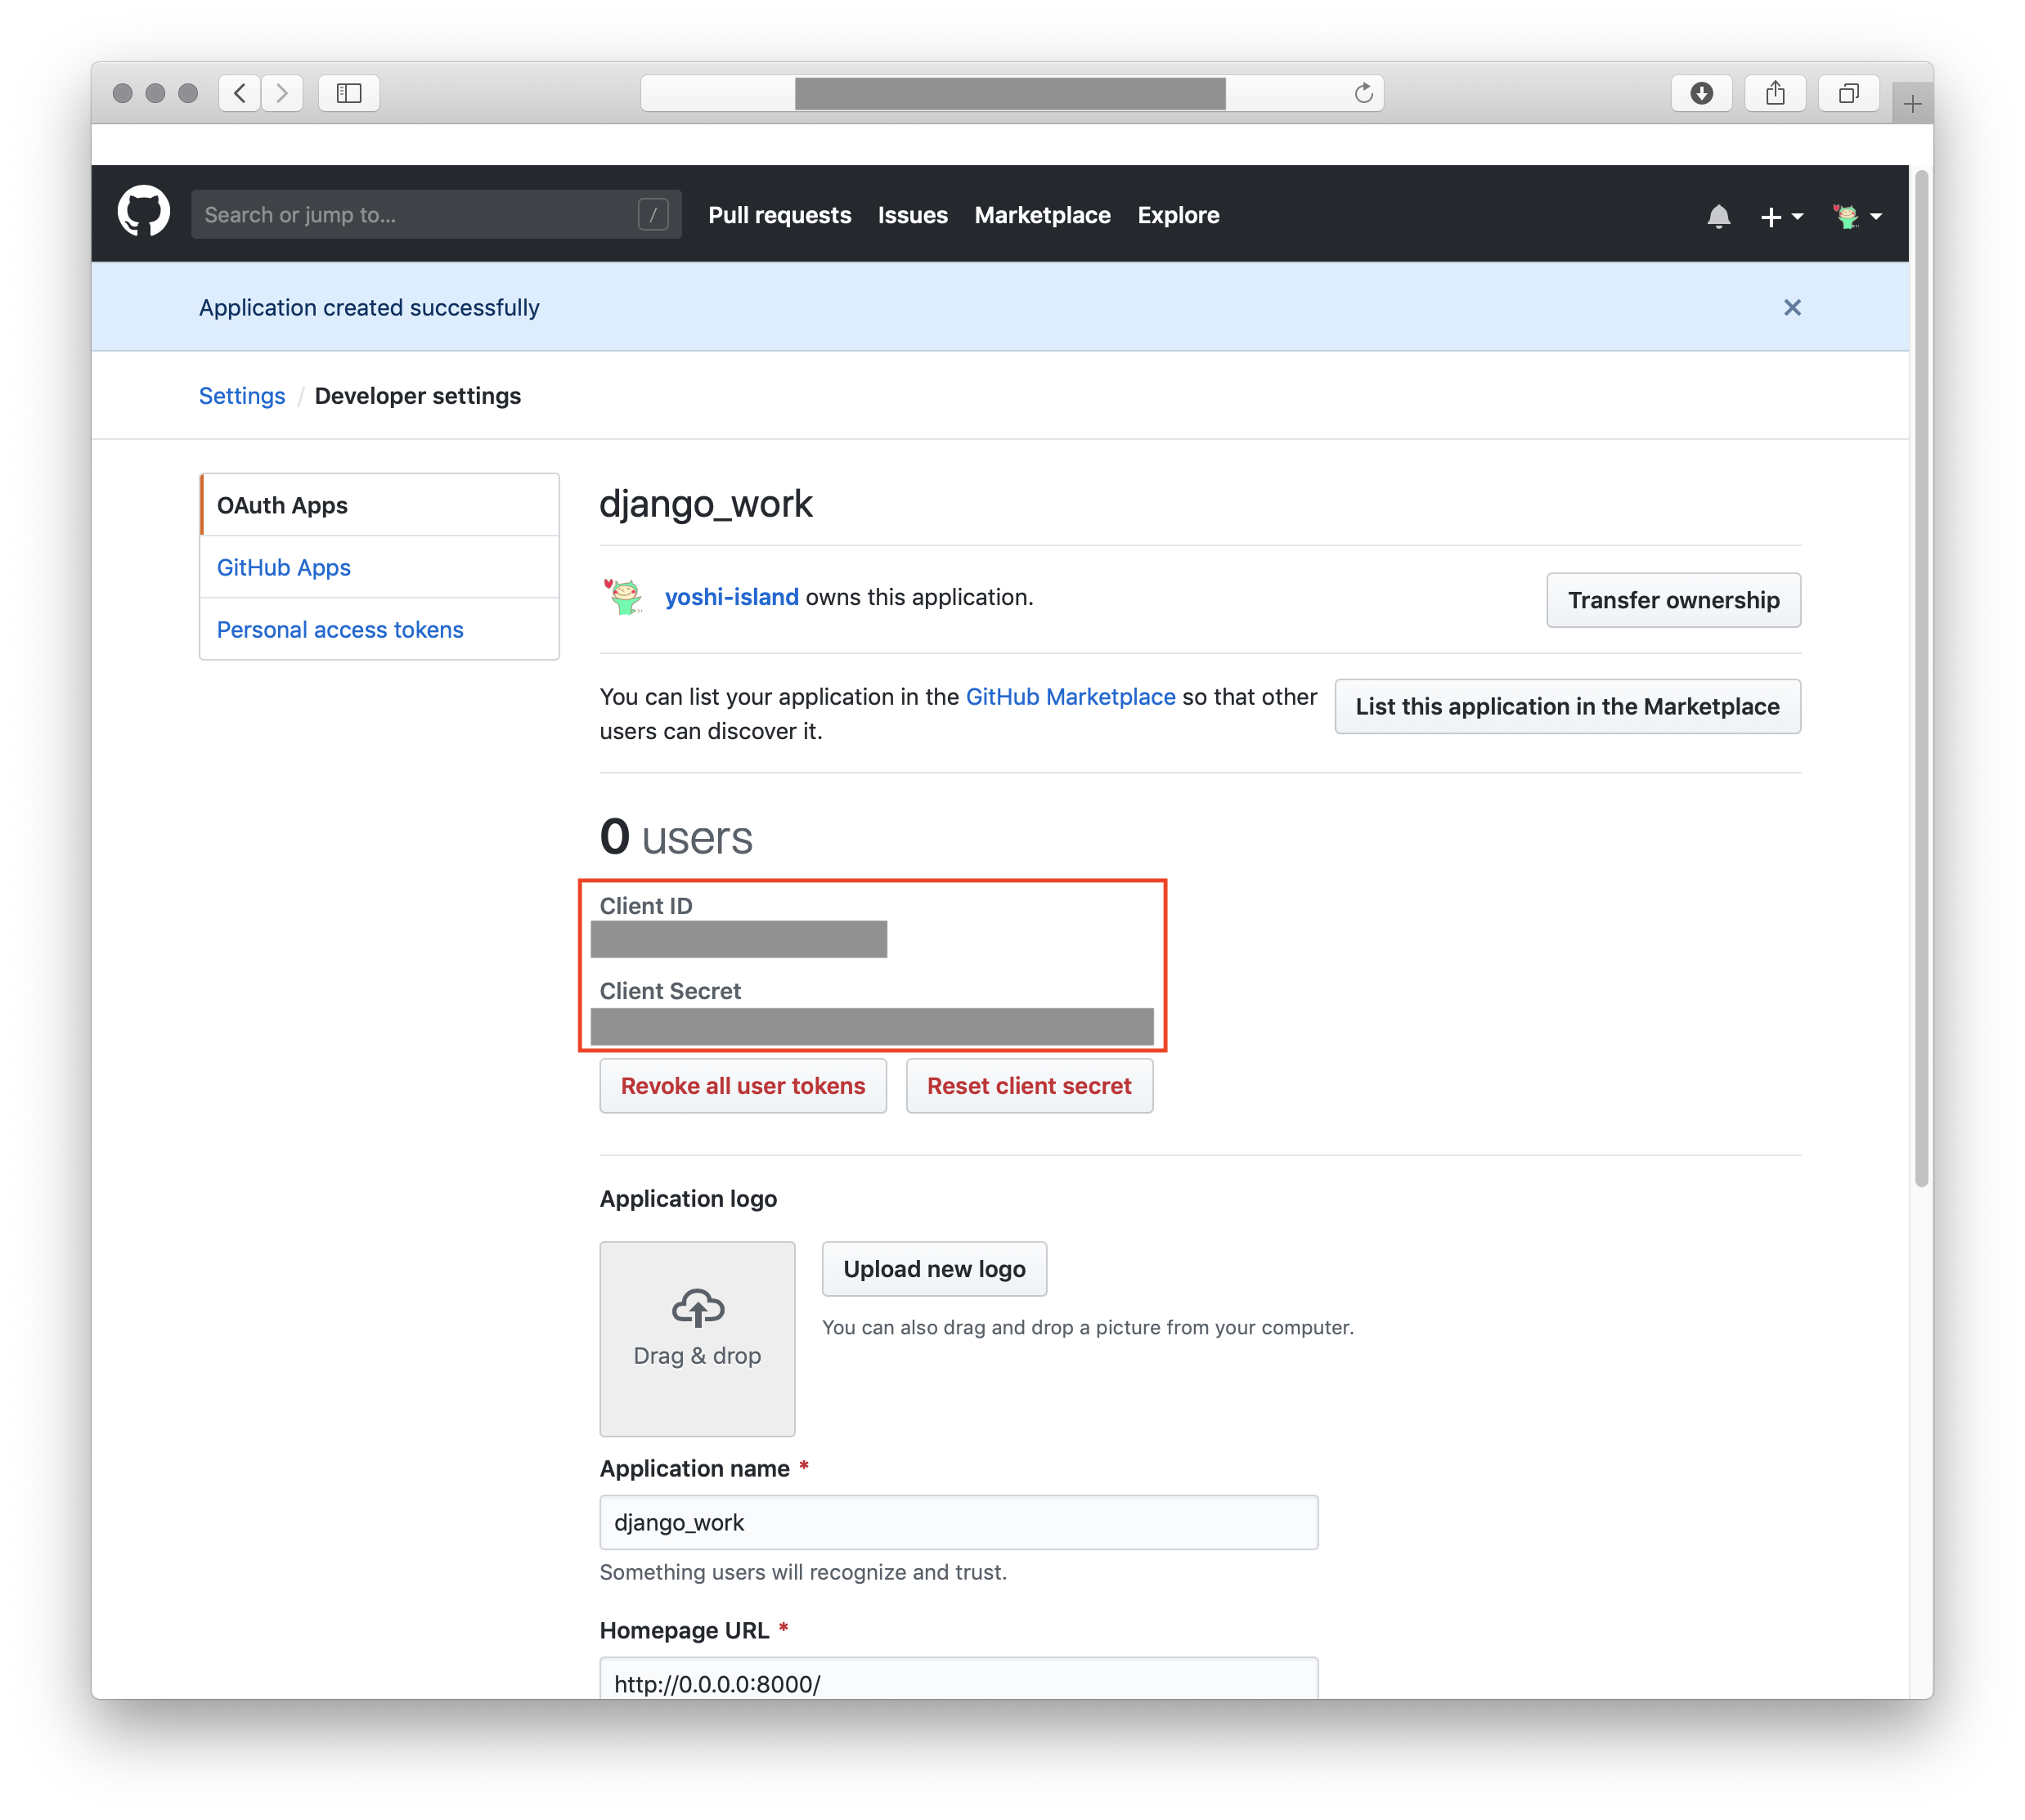Click the Developer settings breadcrumb text
The image size is (2025, 1820).
[x=417, y=396]
